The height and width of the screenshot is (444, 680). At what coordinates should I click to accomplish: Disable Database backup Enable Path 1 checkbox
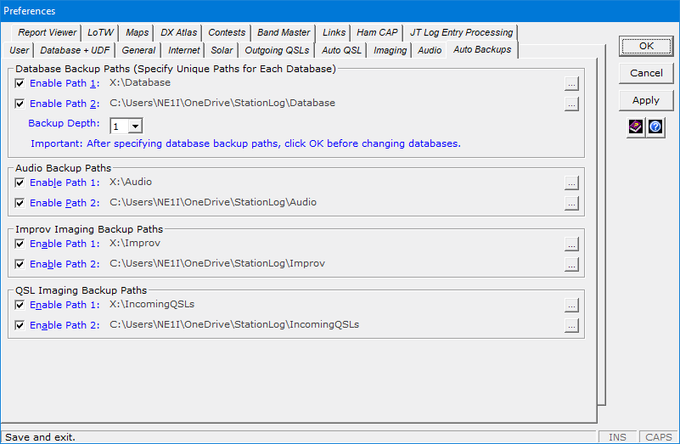click(20, 83)
